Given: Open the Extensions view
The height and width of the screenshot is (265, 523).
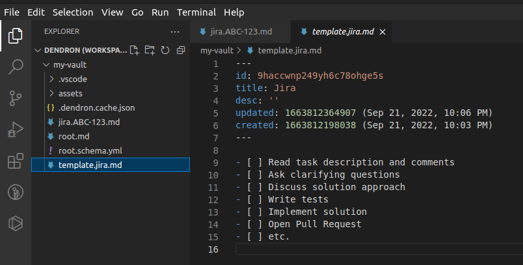Looking at the screenshot, I should [16, 161].
